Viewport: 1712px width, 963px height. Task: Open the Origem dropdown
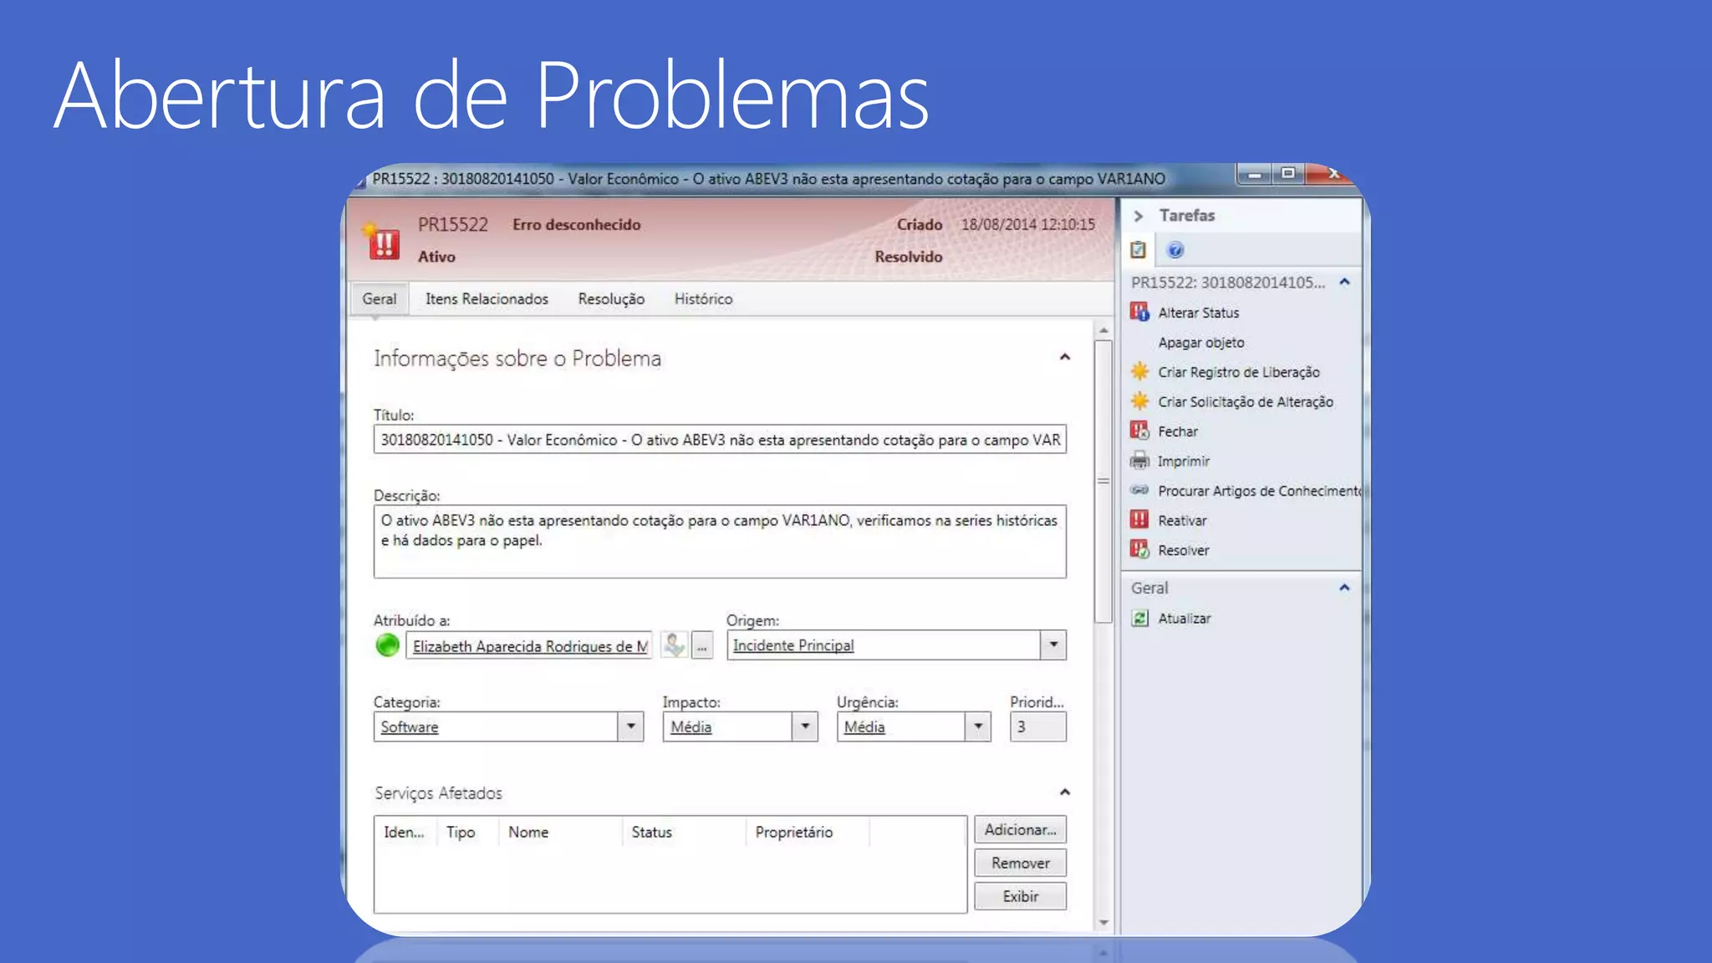(x=1053, y=645)
